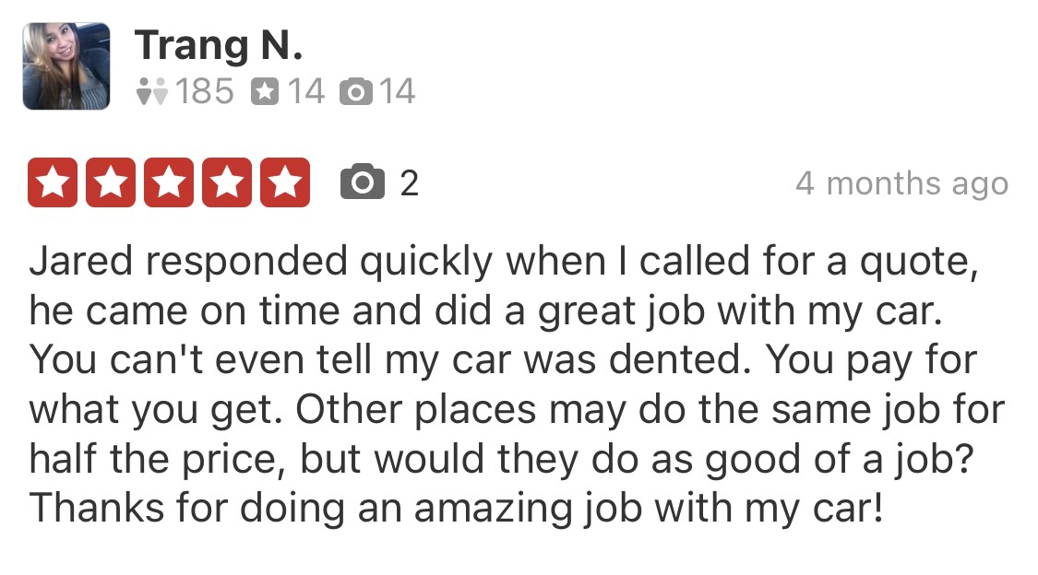This screenshot has height=575, width=1038.
Task: Click the first red rating star
Action: [x=53, y=182]
